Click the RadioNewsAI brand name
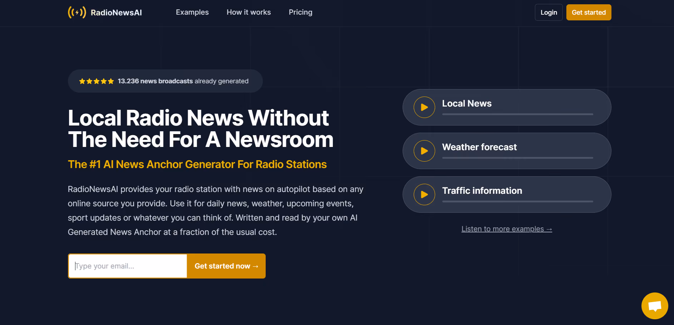The width and height of the screenshot is (674, 325). pyautogui.click(x=116, y=13)
